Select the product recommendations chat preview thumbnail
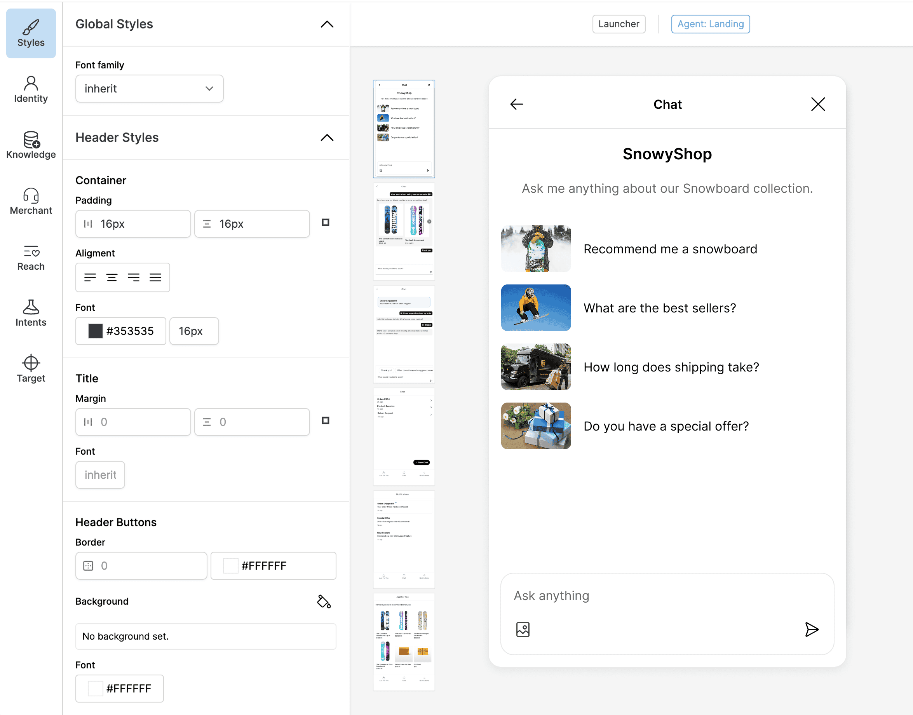Screen dimensions: 913x715 404,232
